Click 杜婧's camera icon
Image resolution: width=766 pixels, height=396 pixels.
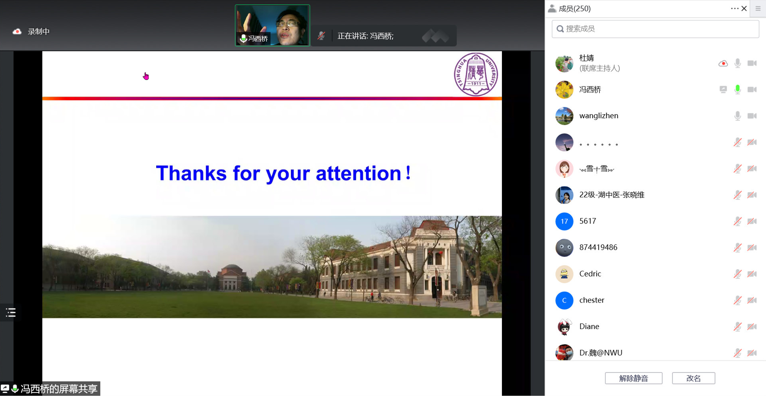coord(752,63)
